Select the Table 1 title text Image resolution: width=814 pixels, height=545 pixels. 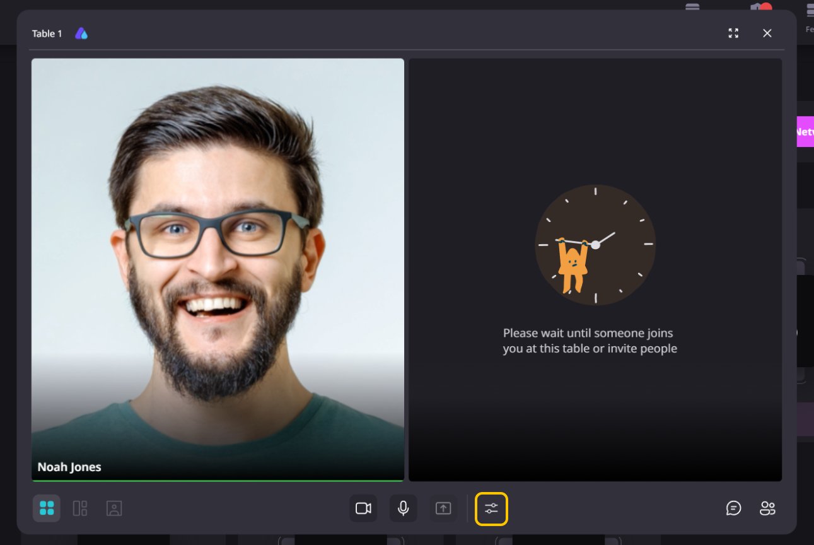click(x=47, y=33)
